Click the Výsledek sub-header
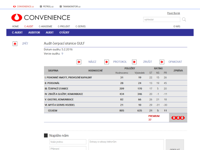Viewport: 200px width, 150px height. coord(140,73)
